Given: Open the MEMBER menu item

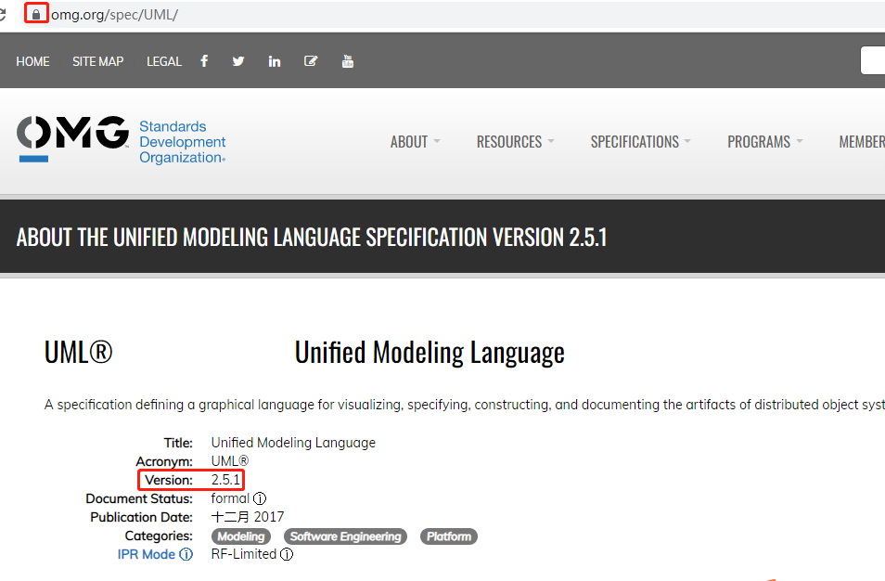Looking at the screenshot, I should click(862, 142).
